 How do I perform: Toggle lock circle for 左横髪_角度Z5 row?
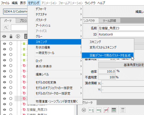(x=11, y=110)
